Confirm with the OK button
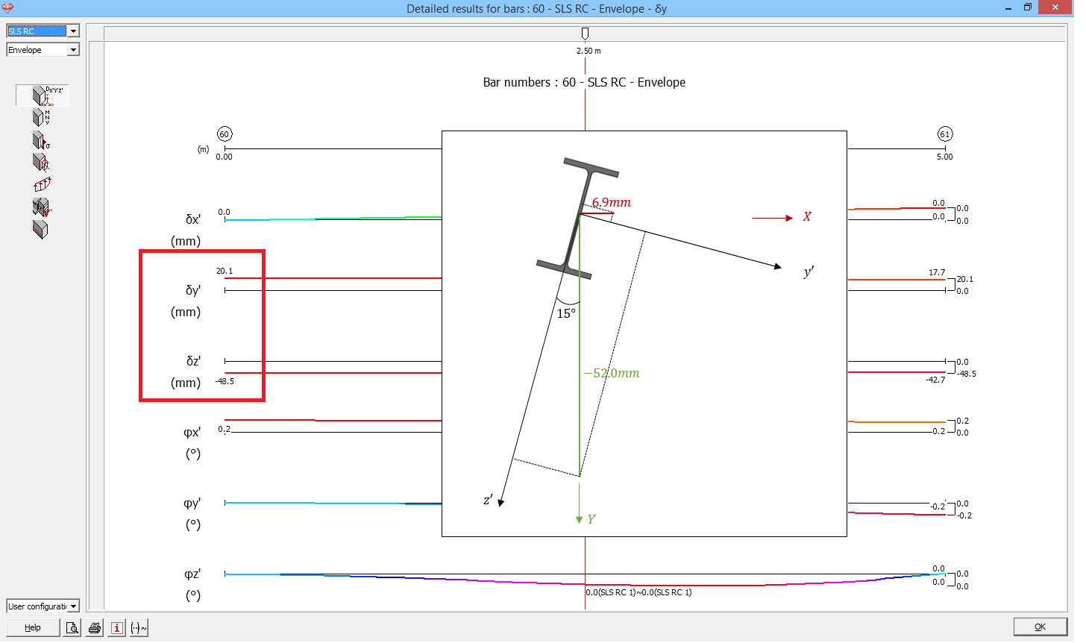The height and width of the screenshot is (643, 1086). pos(1040,627)
